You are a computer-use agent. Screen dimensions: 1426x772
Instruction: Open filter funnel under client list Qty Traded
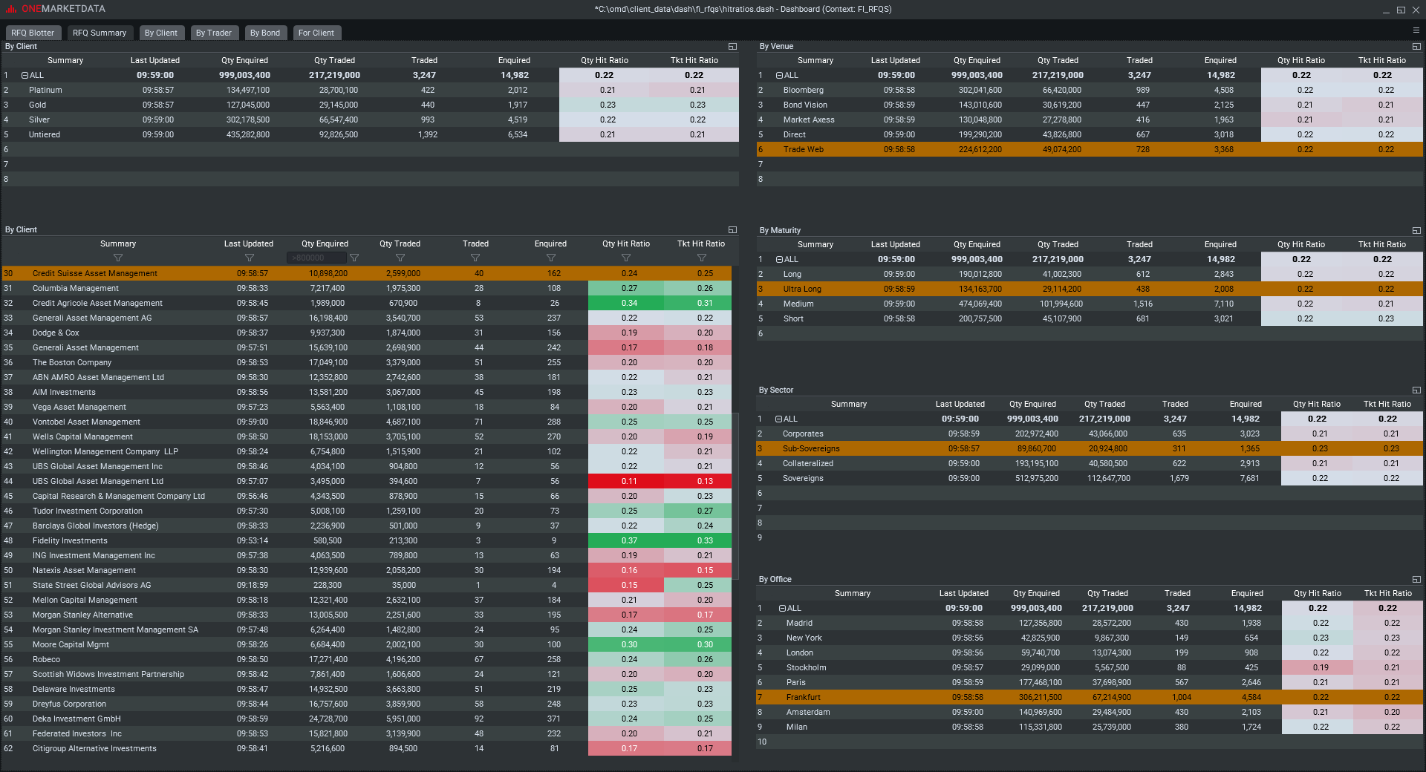[x=400, y=258]
